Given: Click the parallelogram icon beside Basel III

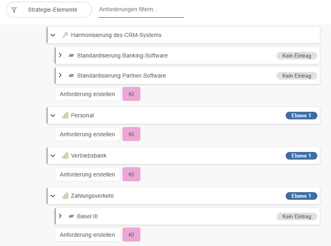Looking at the screenshot, I should pos(71,216).
